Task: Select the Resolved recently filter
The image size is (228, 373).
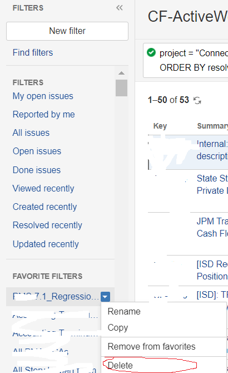Action: tap(47, 225)
